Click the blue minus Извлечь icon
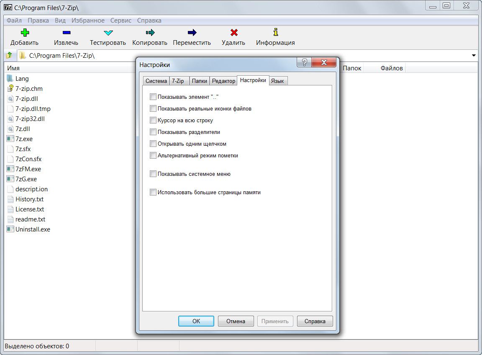 tap(67, 32)
